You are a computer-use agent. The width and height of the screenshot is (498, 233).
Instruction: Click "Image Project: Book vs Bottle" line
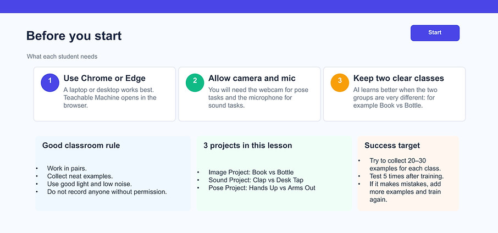coord(251,173)
